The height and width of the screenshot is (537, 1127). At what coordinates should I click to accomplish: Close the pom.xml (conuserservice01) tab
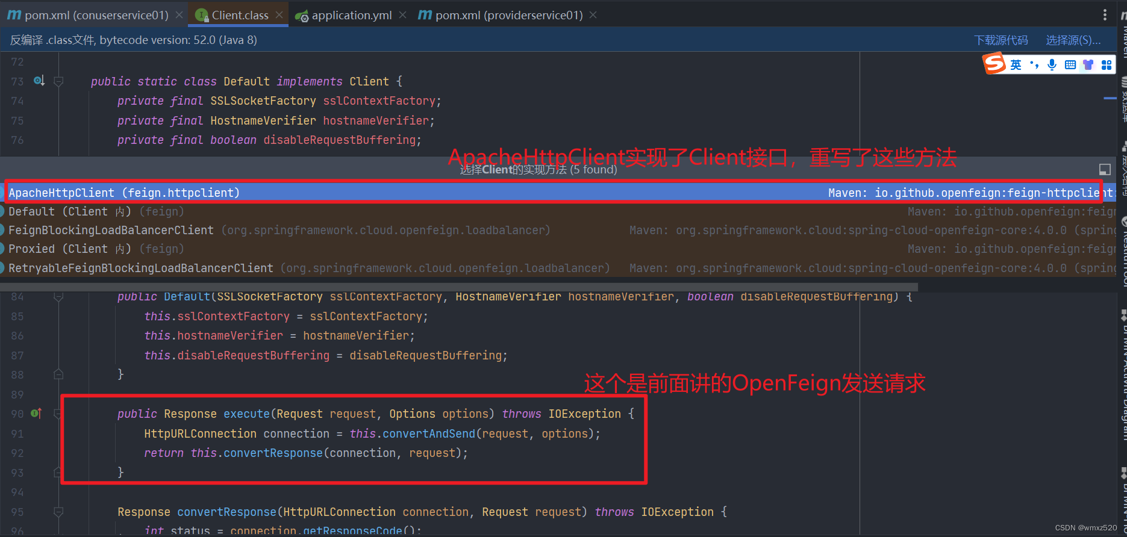coord(180,15)
